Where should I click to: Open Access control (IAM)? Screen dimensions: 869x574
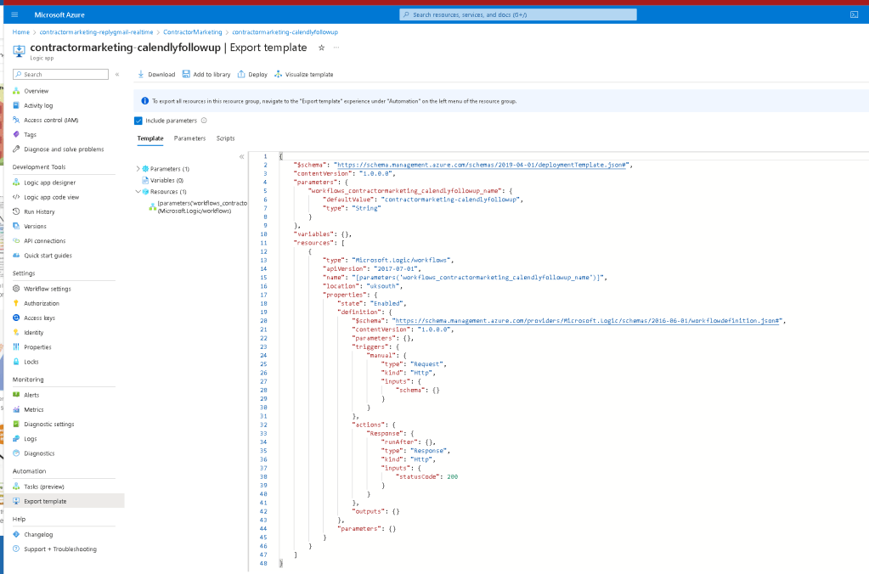(51, 121)
